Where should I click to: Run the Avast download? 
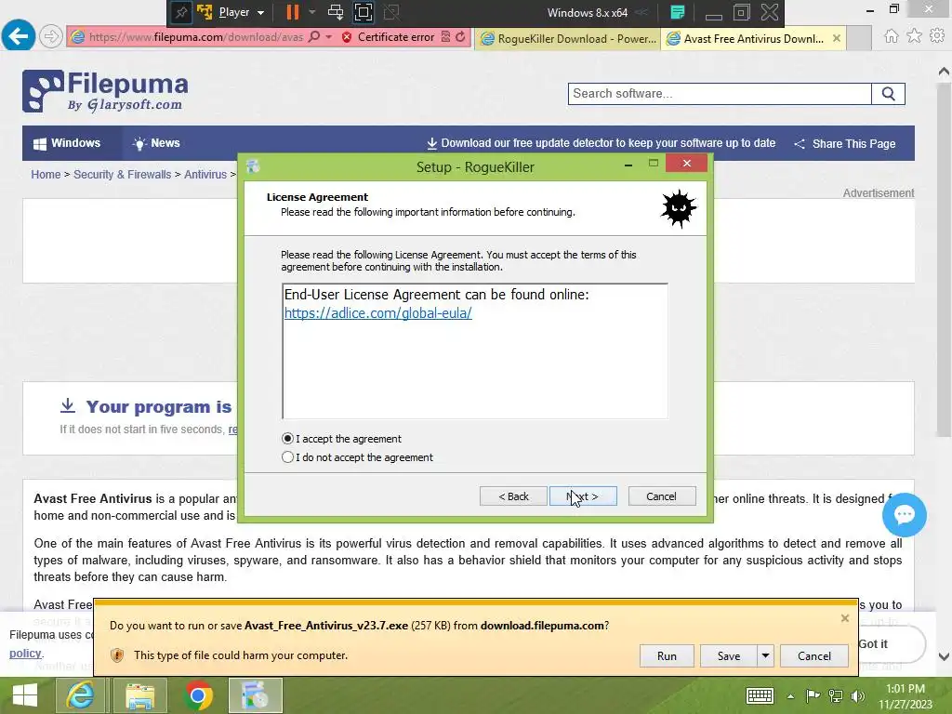[x=667, y=655]
